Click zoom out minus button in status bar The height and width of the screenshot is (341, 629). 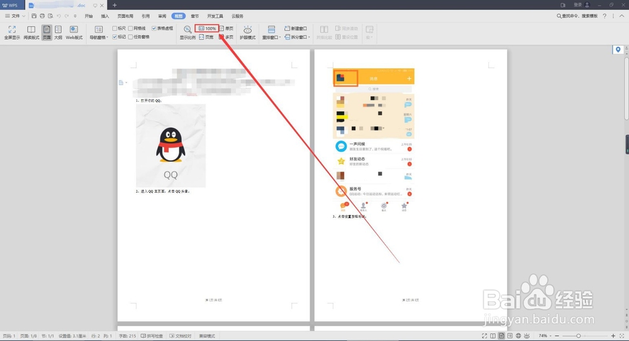[x=557, y=336]
